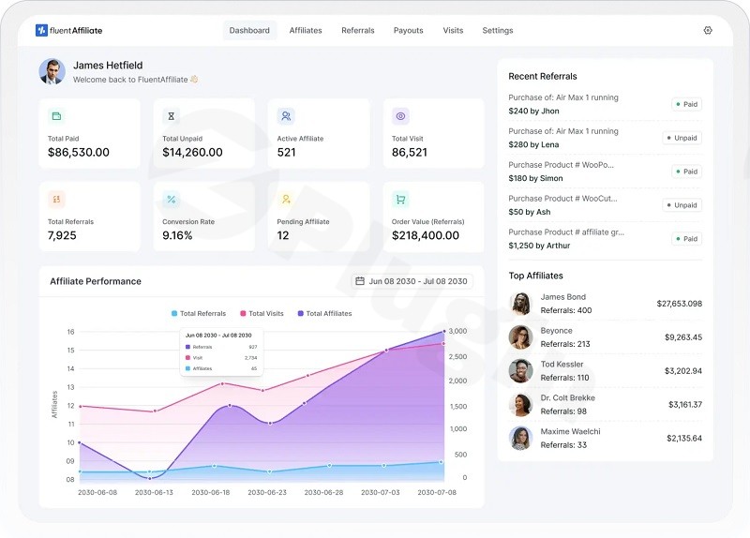The height and width of the screenshot is (538, 750).
Task: Click the Total Unpaid hourglass icon
Action: 171,115
